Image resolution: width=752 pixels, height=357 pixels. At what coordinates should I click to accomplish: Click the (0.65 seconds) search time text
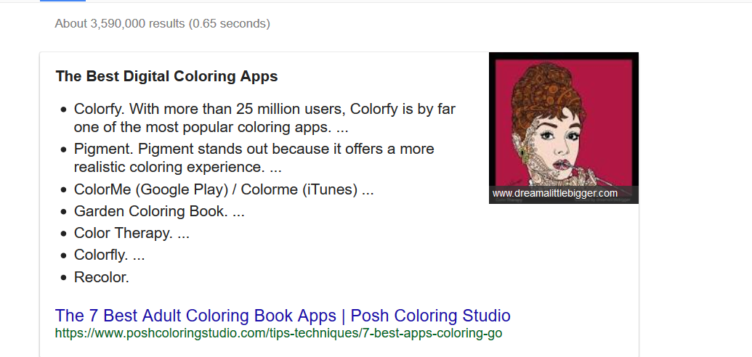pyautogui.click(x=230, y=23)
